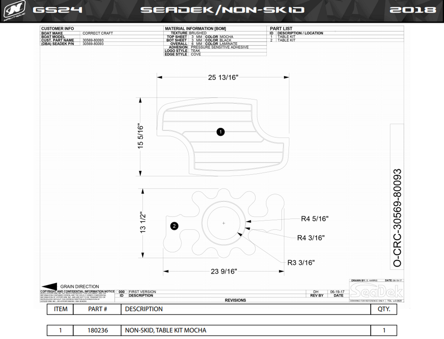Click the DESCRIPTION column header
444x339 pixels.
click(144, 309)
